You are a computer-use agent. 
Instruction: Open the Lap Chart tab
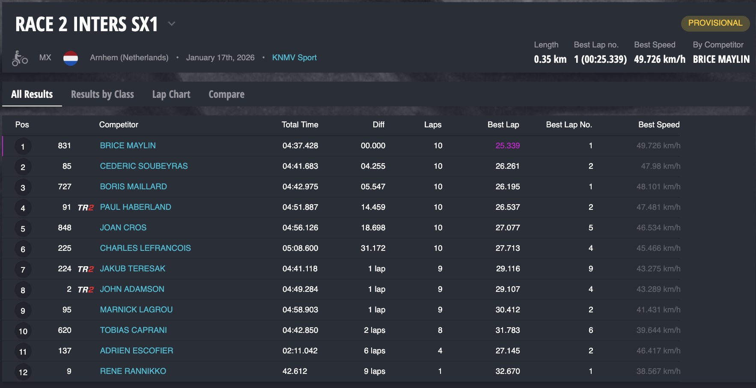click(171, 94)
